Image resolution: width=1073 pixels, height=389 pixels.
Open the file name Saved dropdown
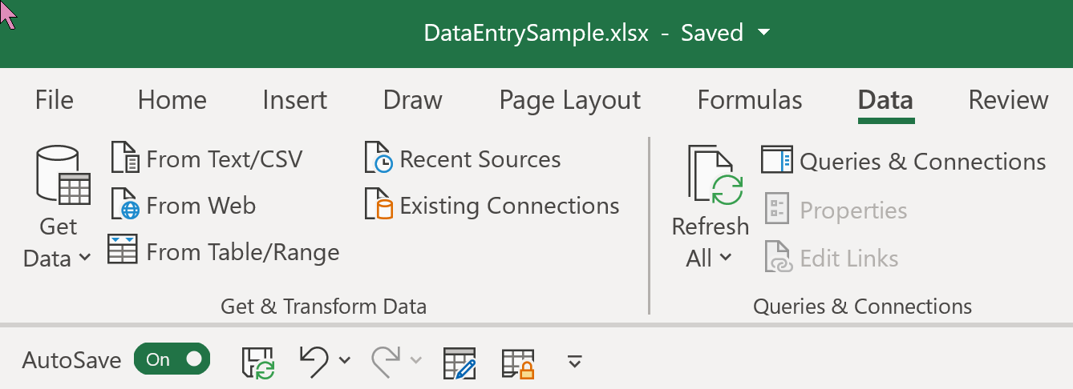(763, 33)
